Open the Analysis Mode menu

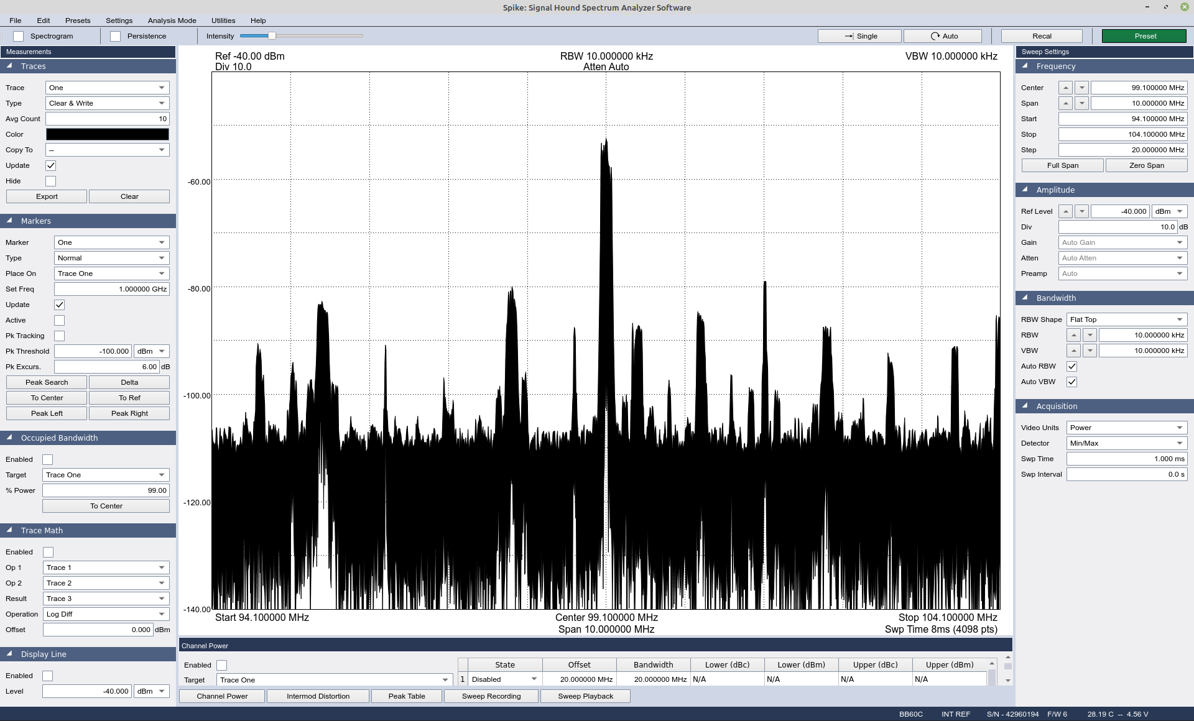pos(171,20)
